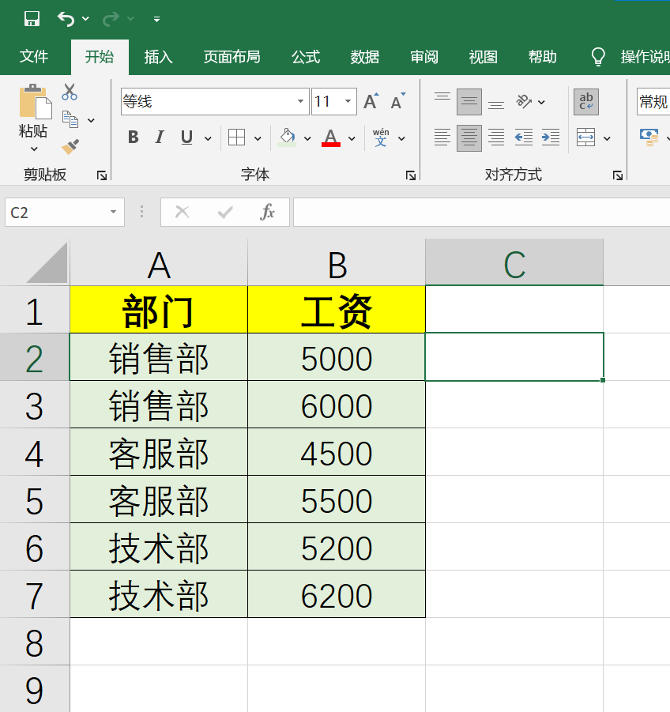670x712 pixels.
Task: Expand underline style options
Action: point(208,138)
